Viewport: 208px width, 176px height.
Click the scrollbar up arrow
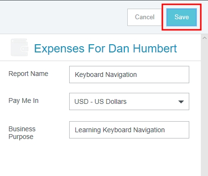point(205,38)
